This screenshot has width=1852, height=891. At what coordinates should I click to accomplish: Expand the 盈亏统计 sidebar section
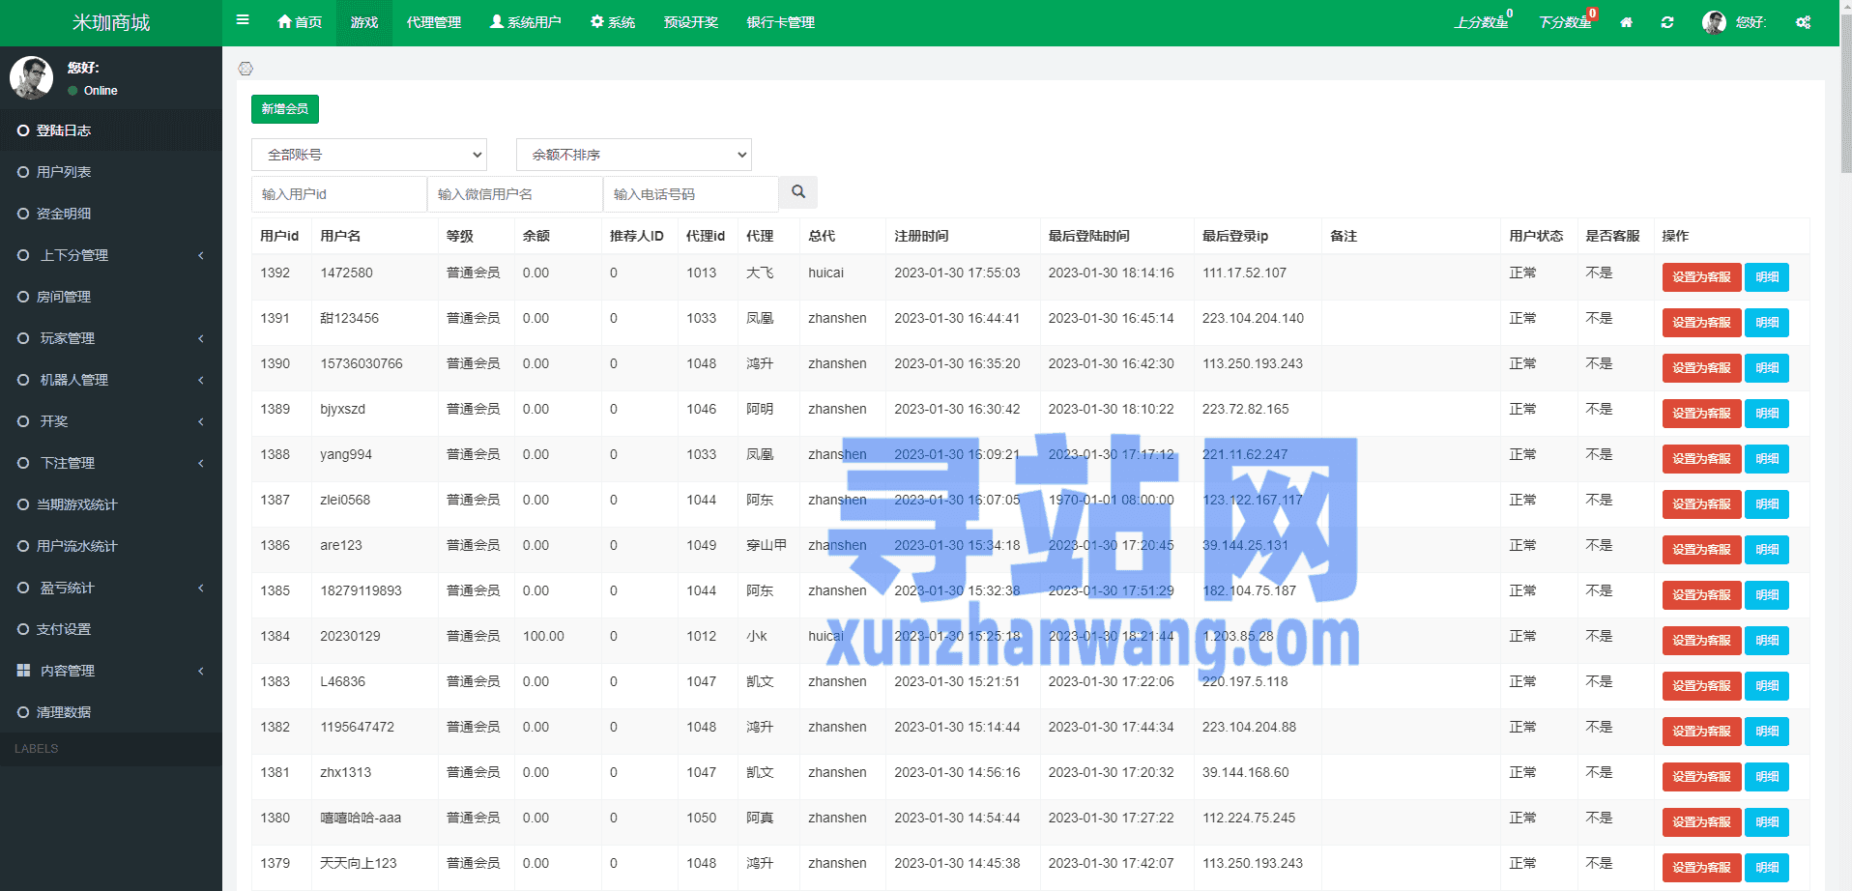(111, 588)
